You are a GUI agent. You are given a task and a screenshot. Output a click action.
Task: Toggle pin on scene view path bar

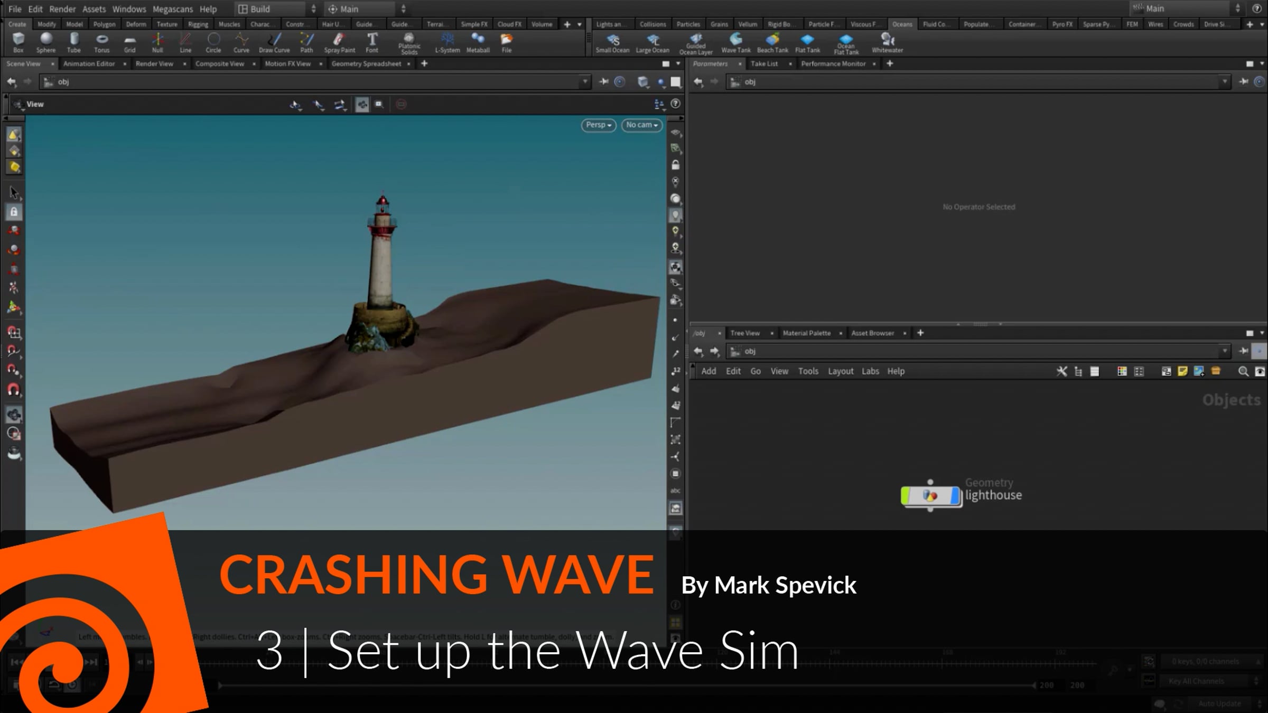click(x=604, y=81)
